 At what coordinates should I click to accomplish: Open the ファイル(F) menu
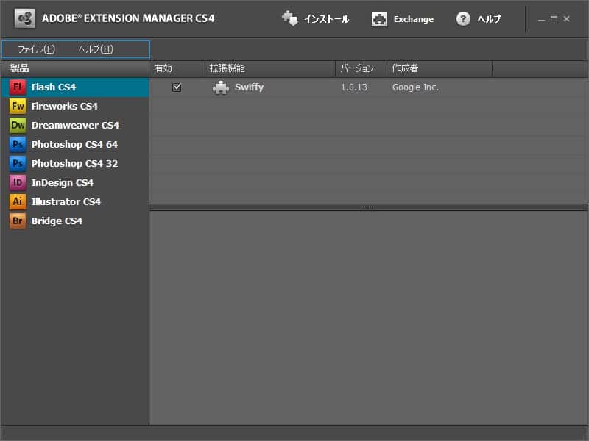tap(36, 49)
